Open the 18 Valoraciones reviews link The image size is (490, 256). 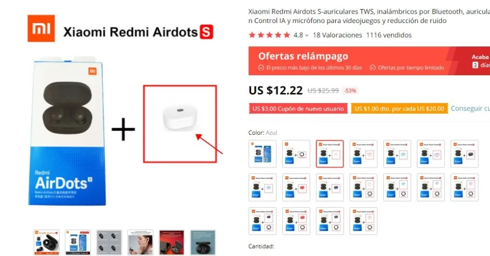[337, 35]
